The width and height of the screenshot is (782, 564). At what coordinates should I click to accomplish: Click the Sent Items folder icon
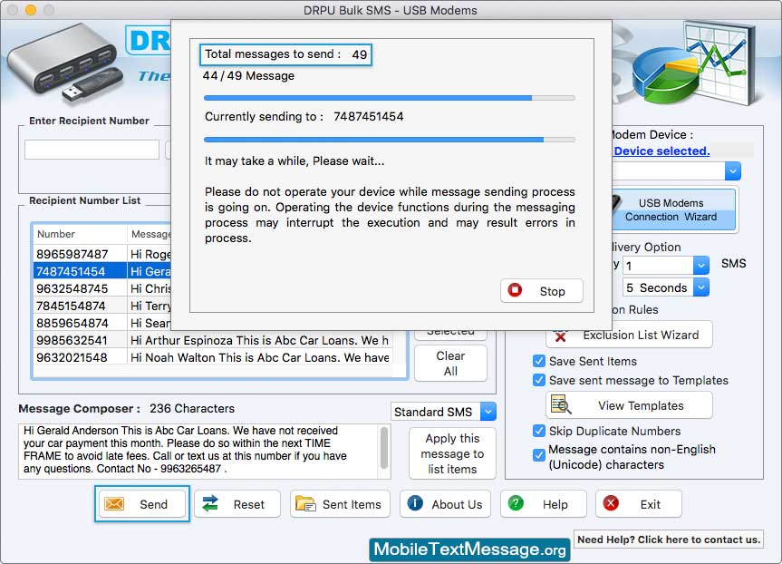305,503
